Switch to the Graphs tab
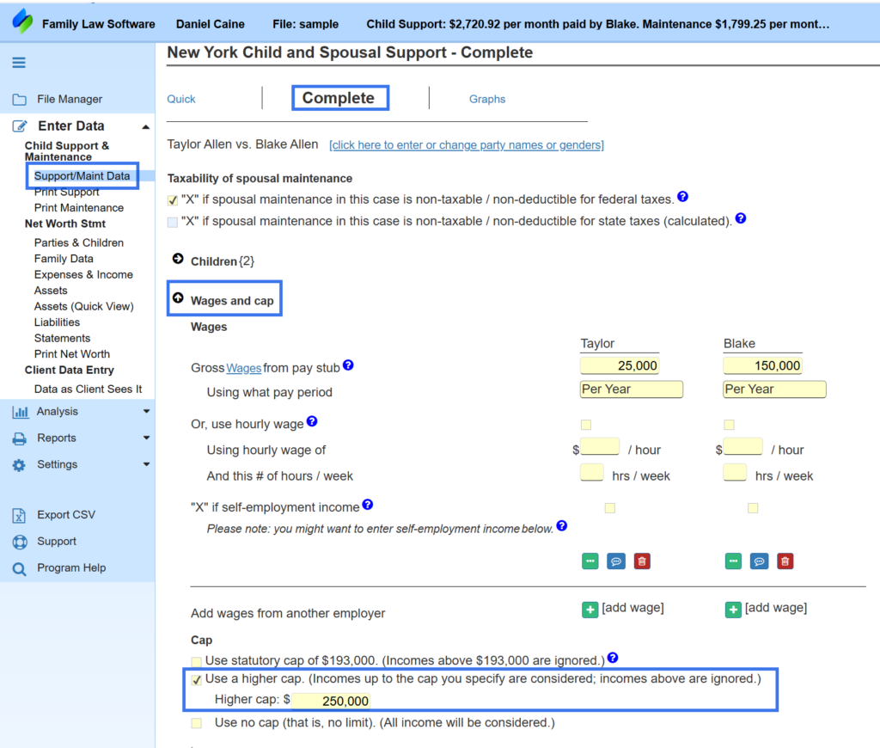This screenshot has height=748, width=880. [x=487, y=99]
